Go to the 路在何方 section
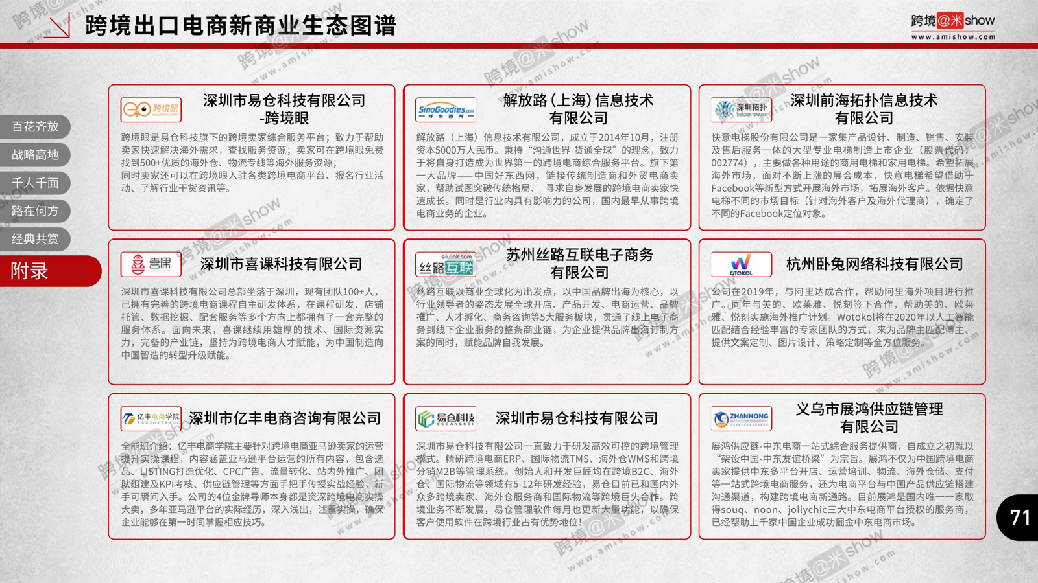This screenshot has height=583, width=1038. (x=35, y=211)
